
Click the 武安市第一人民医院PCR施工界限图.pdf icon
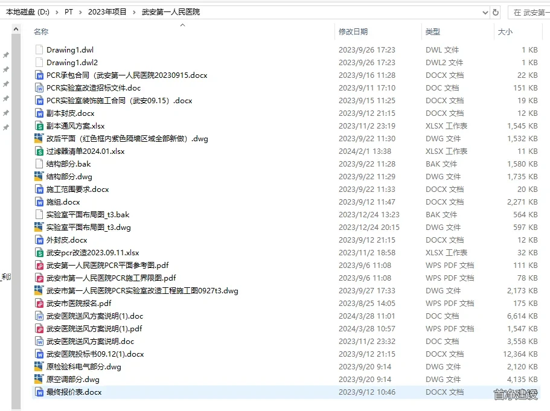tap(39, 278)
